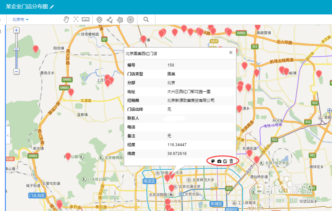Zoom out with the minus button
Viewport: 332px width, 211px height.
(16, 71)
